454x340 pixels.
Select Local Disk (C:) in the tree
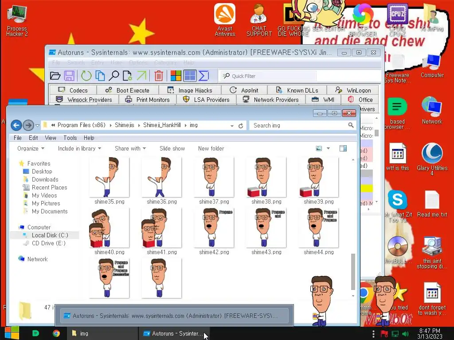click(x=50, y=235)
